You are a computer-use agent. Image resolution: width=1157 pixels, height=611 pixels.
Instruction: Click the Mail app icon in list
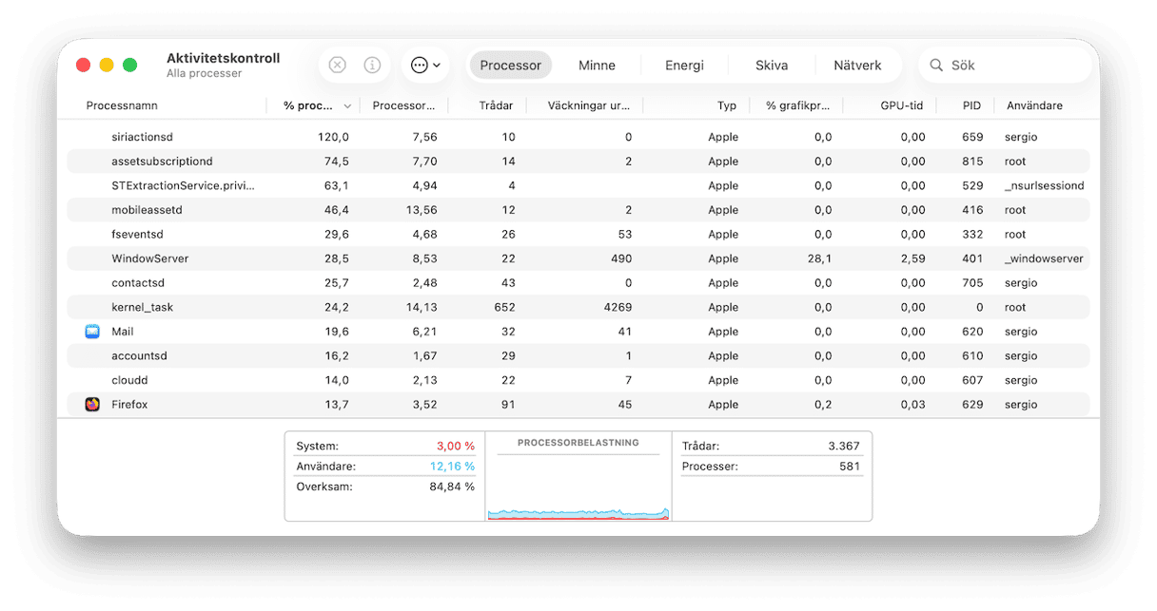point(92,332)
